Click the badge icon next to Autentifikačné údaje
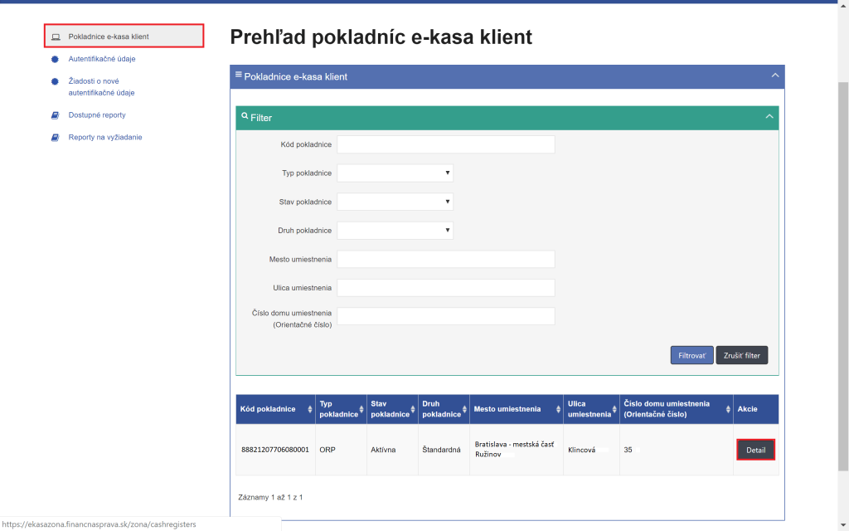The width and height of the screenshot is (849, 531). click(x=55, y=59)
